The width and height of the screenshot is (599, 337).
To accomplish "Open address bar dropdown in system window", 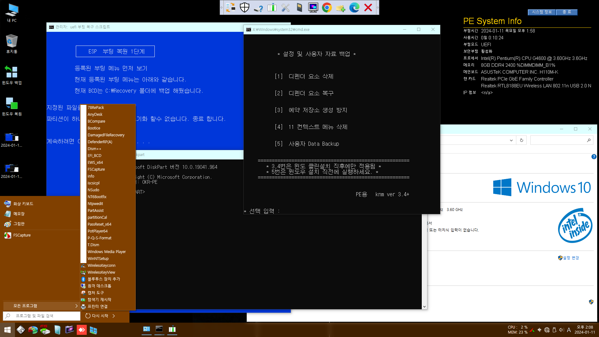I will (x=511, y=140).
